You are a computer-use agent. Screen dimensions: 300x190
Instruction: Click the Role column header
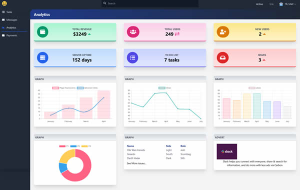coord(183,146)
